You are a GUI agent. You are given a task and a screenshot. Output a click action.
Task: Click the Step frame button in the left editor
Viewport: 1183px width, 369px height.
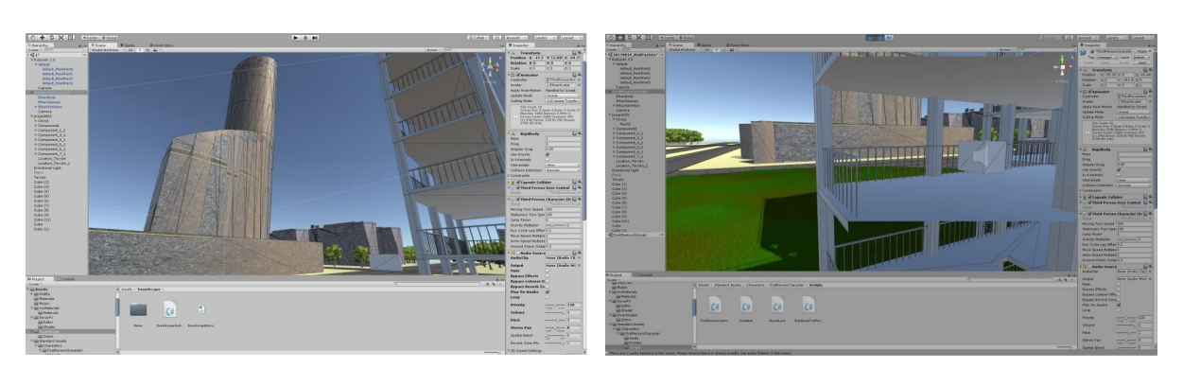(315, 37)
